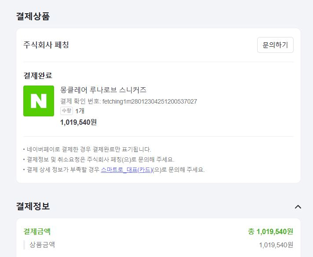Click the bold 1,019,540원 product price
313x257 pixels.
78,122
